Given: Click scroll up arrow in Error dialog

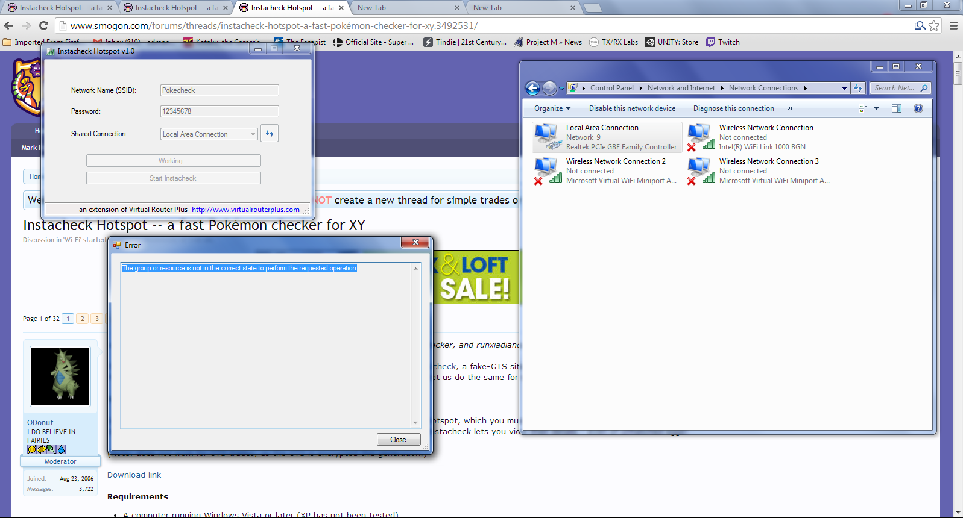Looking at the screenshot, I should point(415,269).
